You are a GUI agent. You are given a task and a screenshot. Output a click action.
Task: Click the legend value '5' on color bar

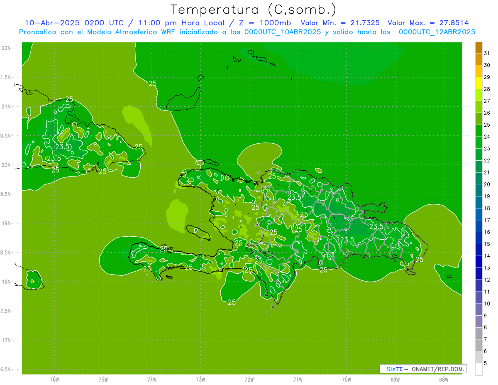coord(486,363)
